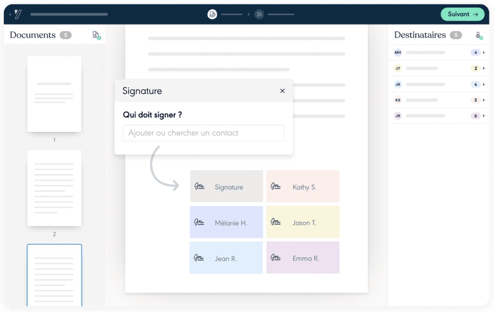Select the MH recipient avatar
This screenshot has width=495, height=312.
tap(398, 53)
